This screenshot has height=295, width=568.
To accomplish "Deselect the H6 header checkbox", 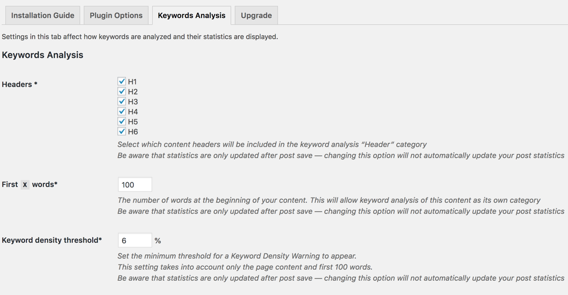I will [x=122, y=131].
